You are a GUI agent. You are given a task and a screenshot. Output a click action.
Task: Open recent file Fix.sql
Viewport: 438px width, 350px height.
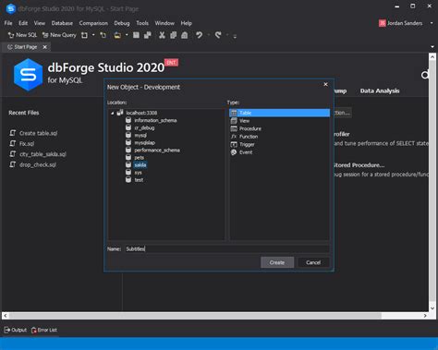(27, 143)
